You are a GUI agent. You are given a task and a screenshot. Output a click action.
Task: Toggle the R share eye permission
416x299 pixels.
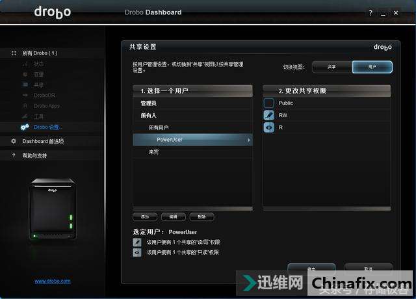coord(268,127)
